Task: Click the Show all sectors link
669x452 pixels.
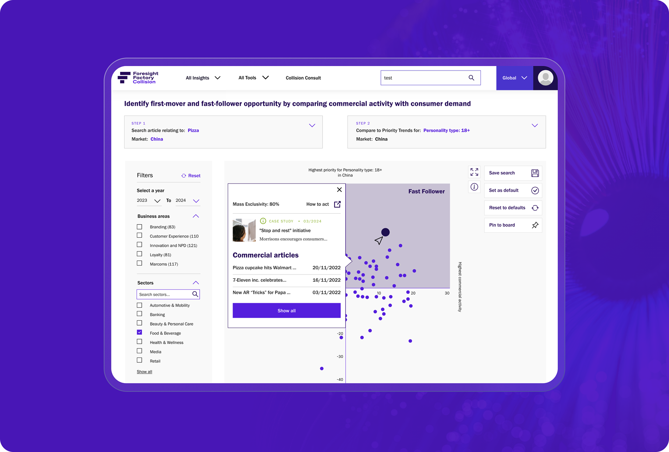Action: click(144, 372)
